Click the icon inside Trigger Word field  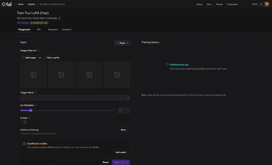(x=128, y=98)
